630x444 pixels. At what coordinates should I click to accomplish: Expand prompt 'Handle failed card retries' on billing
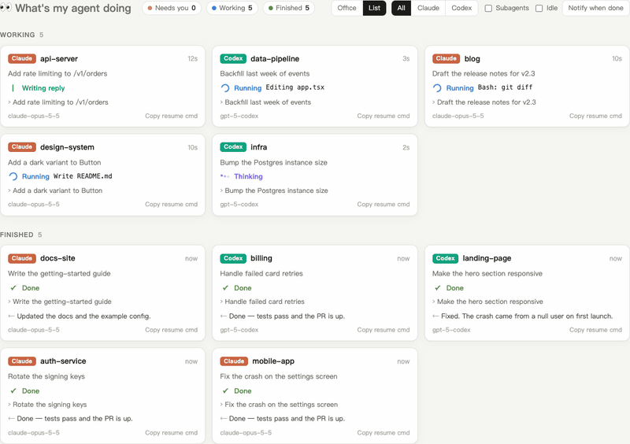coord(262,302)
